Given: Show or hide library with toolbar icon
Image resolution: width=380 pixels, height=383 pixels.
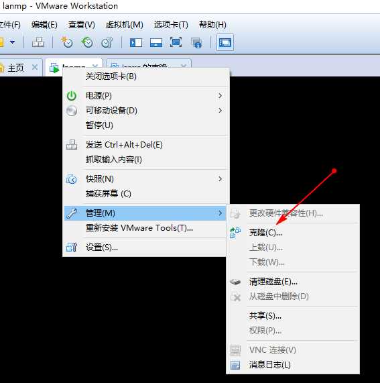Looking at the screenshot, I should (x=136, y=43).
